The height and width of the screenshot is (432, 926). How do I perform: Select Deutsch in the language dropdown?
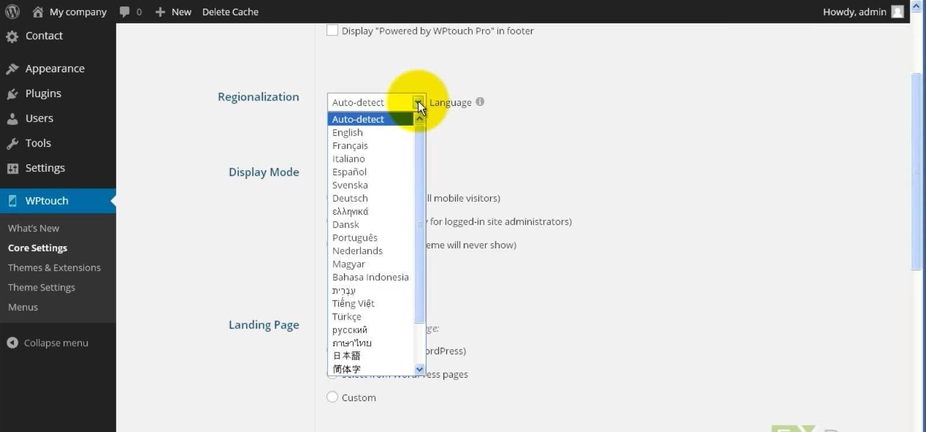coord(350,198)
